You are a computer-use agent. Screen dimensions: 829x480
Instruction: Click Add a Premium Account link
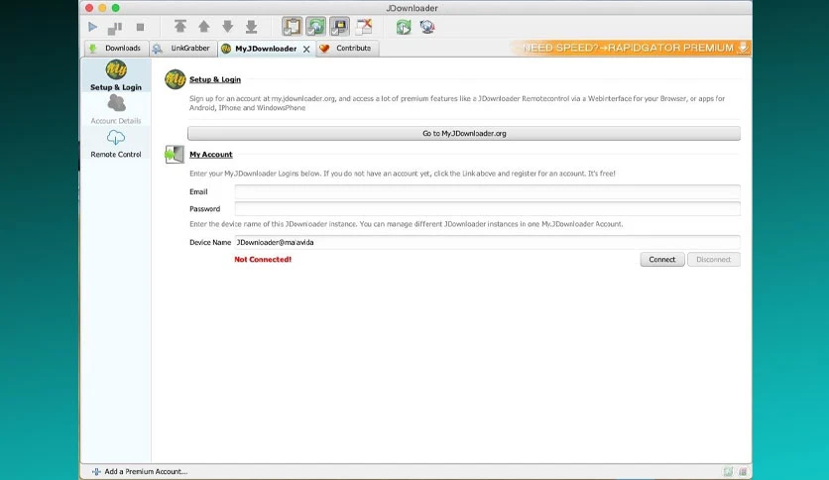coord(140,471)
